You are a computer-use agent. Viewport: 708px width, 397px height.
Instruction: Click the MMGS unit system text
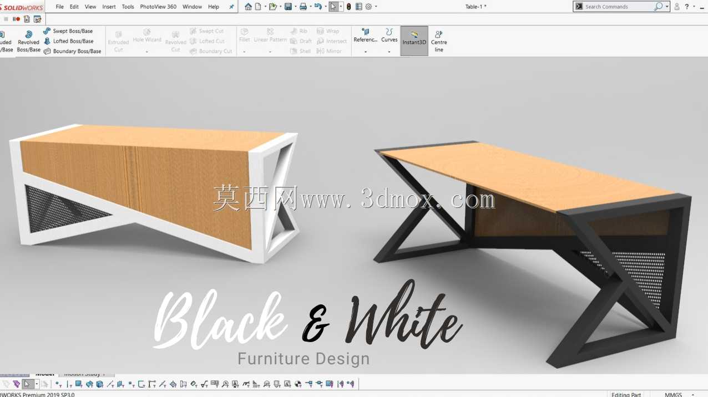[673, 394]
